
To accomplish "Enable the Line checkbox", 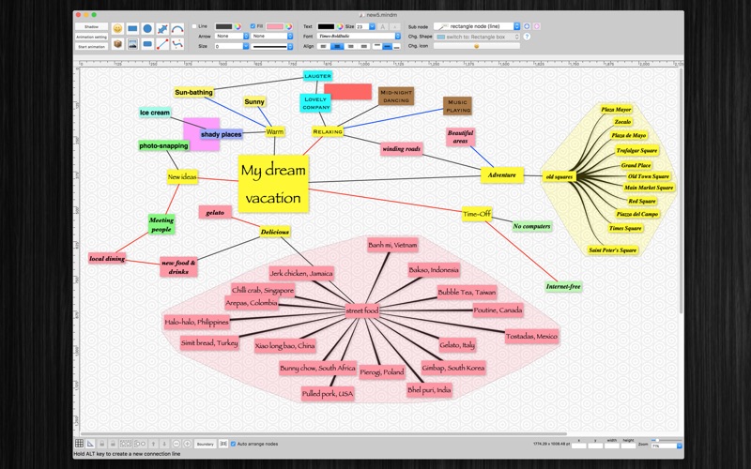I will click(194, 26).
